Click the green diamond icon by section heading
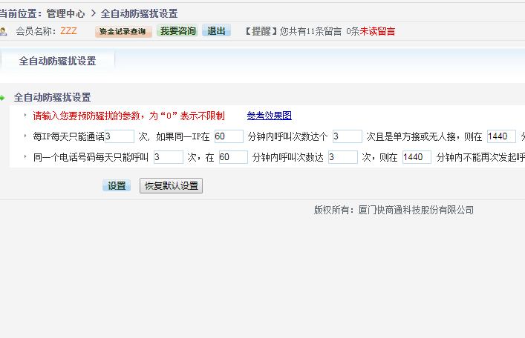The height and width of the screenshot is (338, 525). tap(3, 98)
